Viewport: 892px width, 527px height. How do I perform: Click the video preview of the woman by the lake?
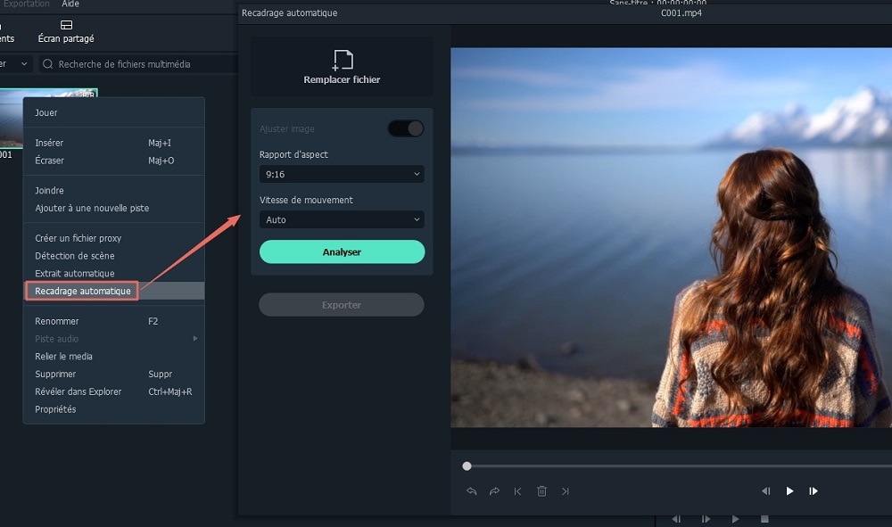[x=672, y=237]
